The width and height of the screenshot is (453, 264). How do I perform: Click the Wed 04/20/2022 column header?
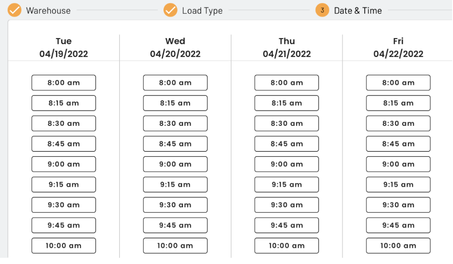175,48
